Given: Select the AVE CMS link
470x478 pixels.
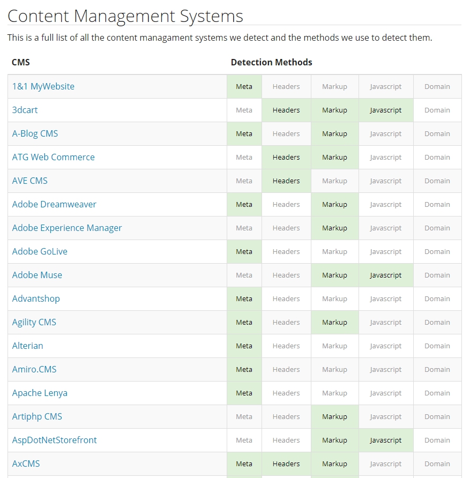Looking at the screenshot, I should [29, 181].
